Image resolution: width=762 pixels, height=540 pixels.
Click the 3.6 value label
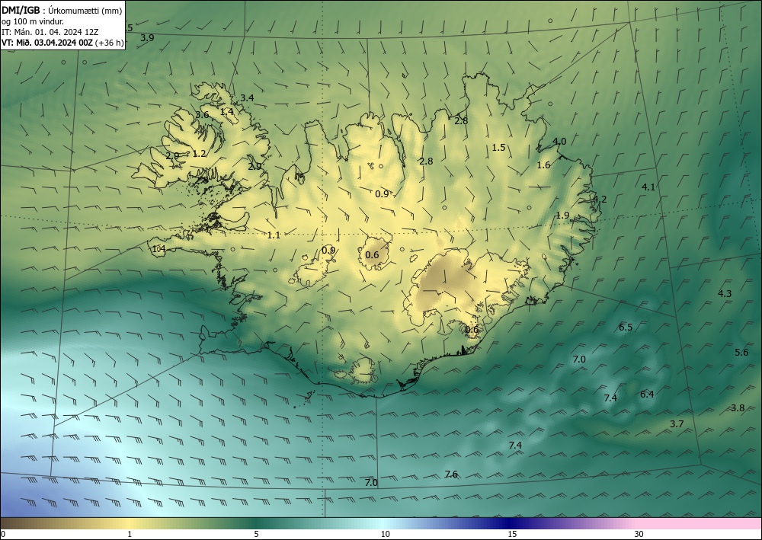pos(202,114)
